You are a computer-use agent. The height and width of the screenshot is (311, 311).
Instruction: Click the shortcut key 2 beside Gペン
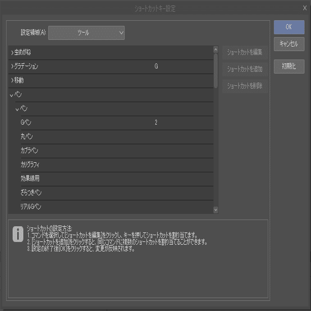156,122
